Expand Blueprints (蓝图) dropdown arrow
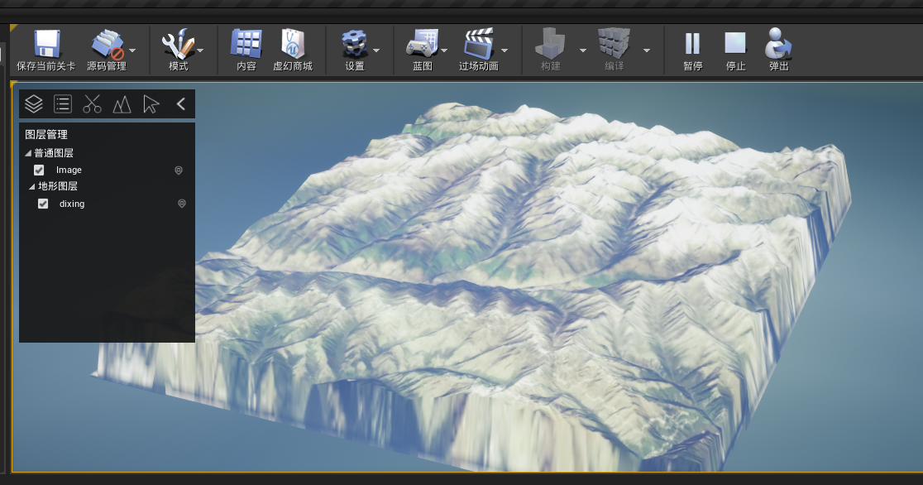 (444, 50)
